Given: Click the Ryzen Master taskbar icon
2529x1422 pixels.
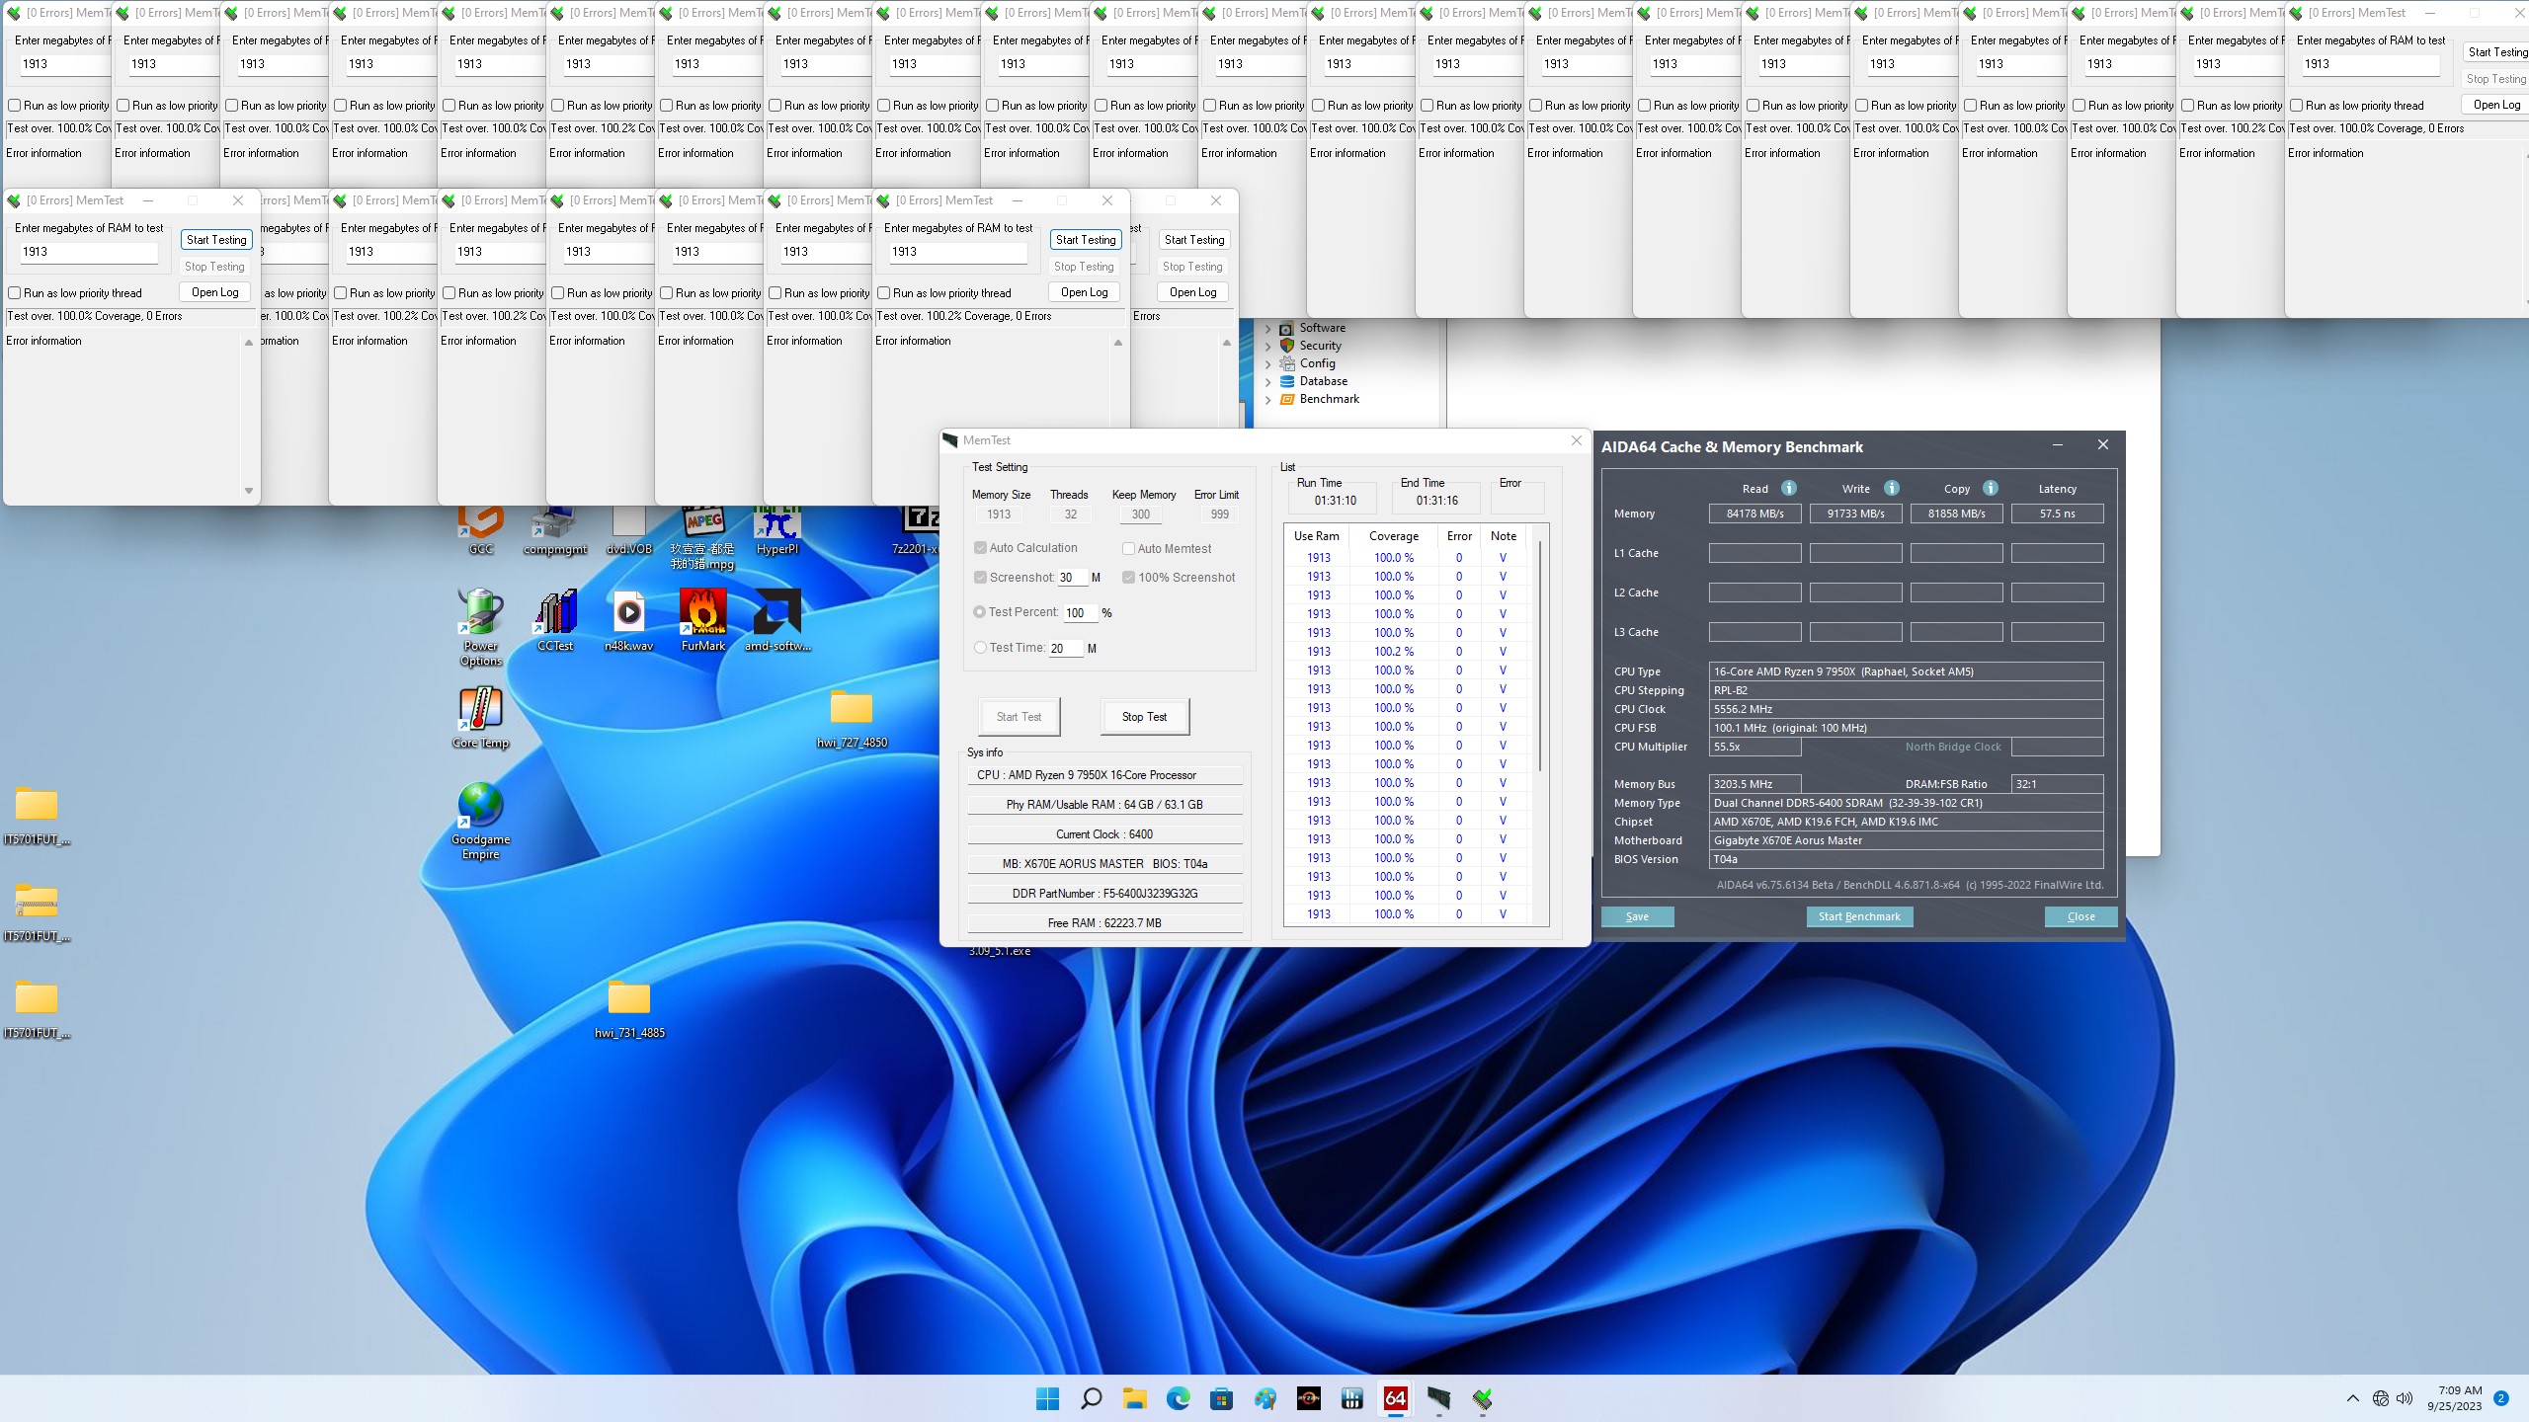Looking at the screenshot, I should point(1308,1398).
